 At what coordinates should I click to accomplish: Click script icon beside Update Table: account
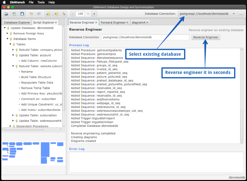[x=17, y=55]
